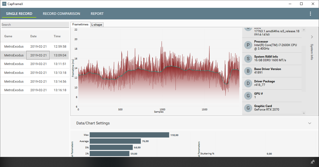The image size is (319, 167).
Task: Click the taskbar people icon
Action: [313, 162]
